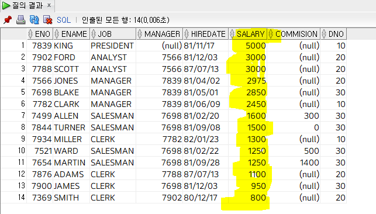Screen dimensions: 376x214
Task: Select the JONES name cell
Action: coord(71,81)
